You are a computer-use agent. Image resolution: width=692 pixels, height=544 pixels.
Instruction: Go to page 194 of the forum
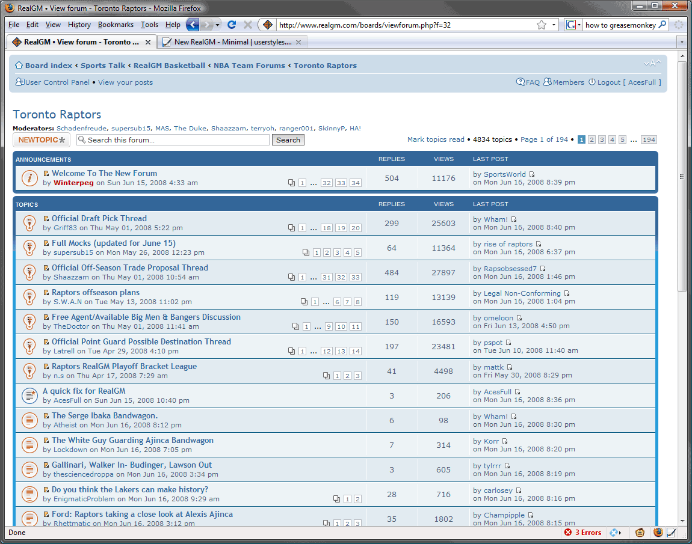pyautogui.click(x=649, y=139)
